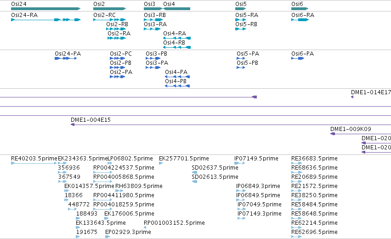Open protein Osi5-PA

pyautogui.click(x=241, y=58)
